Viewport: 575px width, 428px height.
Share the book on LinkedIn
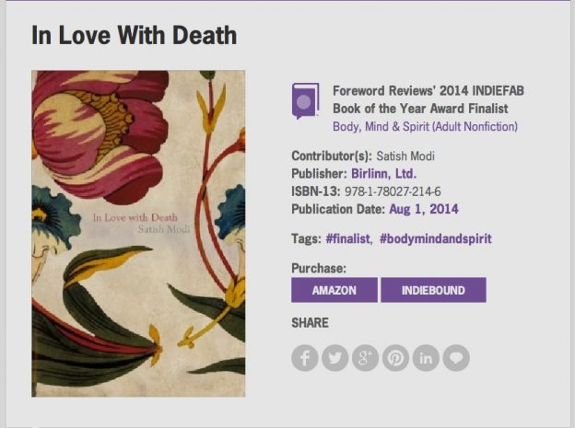coord(426,358)
